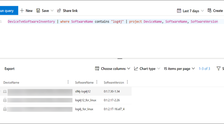Click the Chart type label
The image size is (224, 124).
coord(148,69)
